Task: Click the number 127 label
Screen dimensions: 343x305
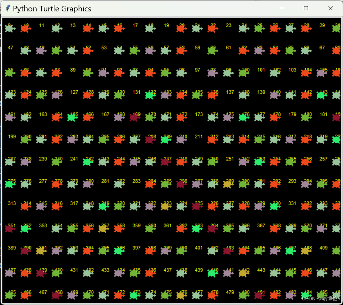Action: click(x=74, y=92)
